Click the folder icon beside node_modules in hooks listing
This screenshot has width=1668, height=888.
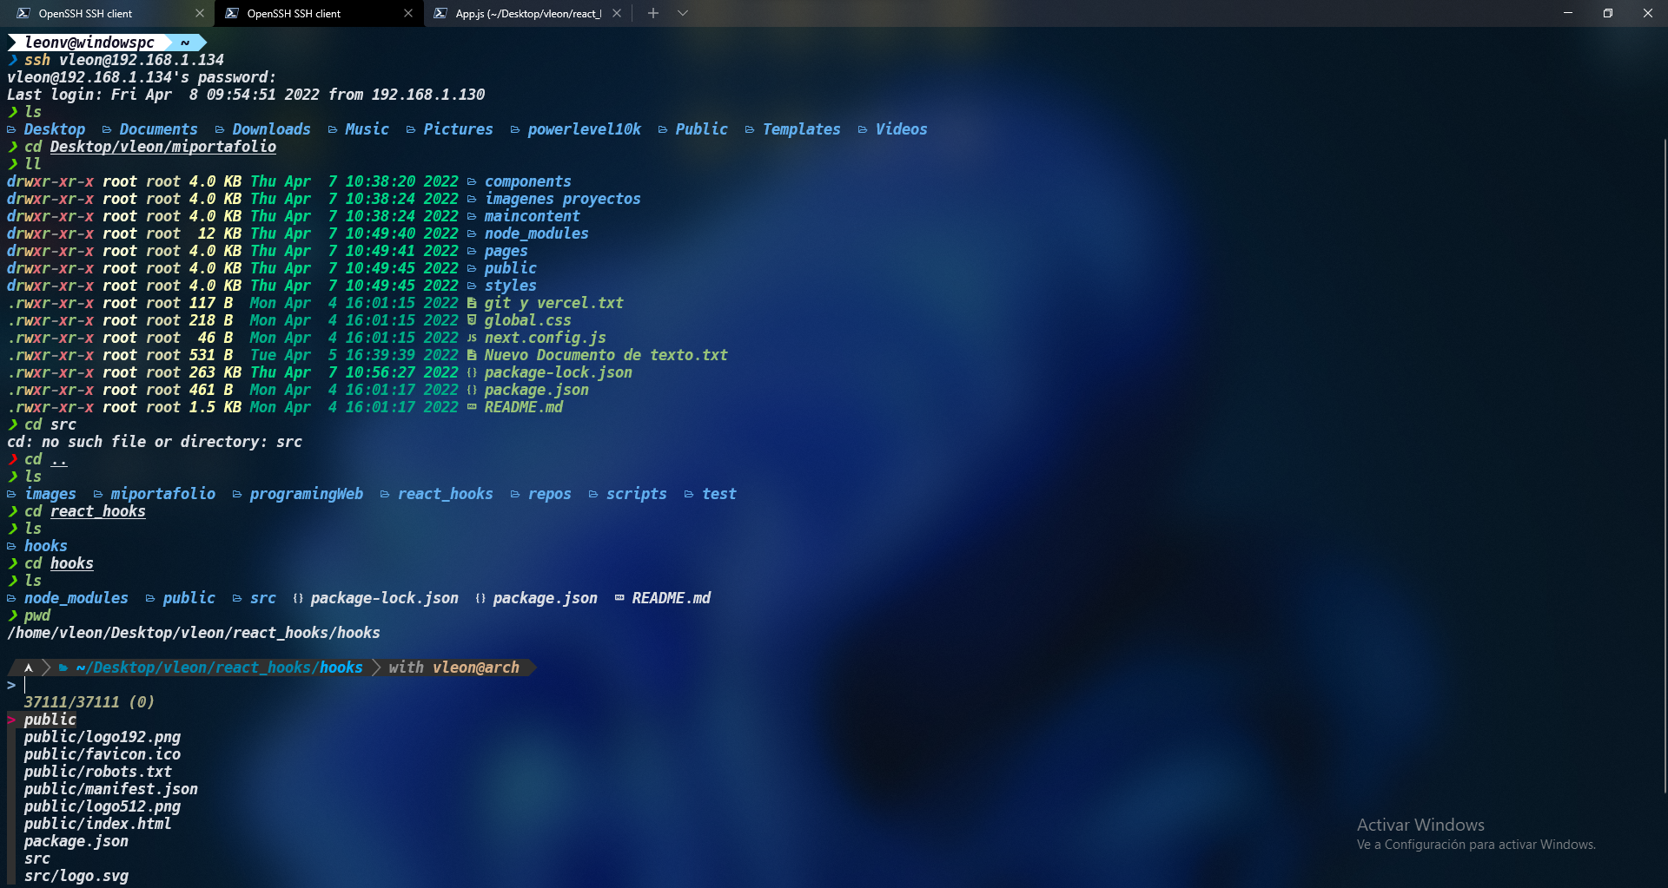tap(12, 598)
